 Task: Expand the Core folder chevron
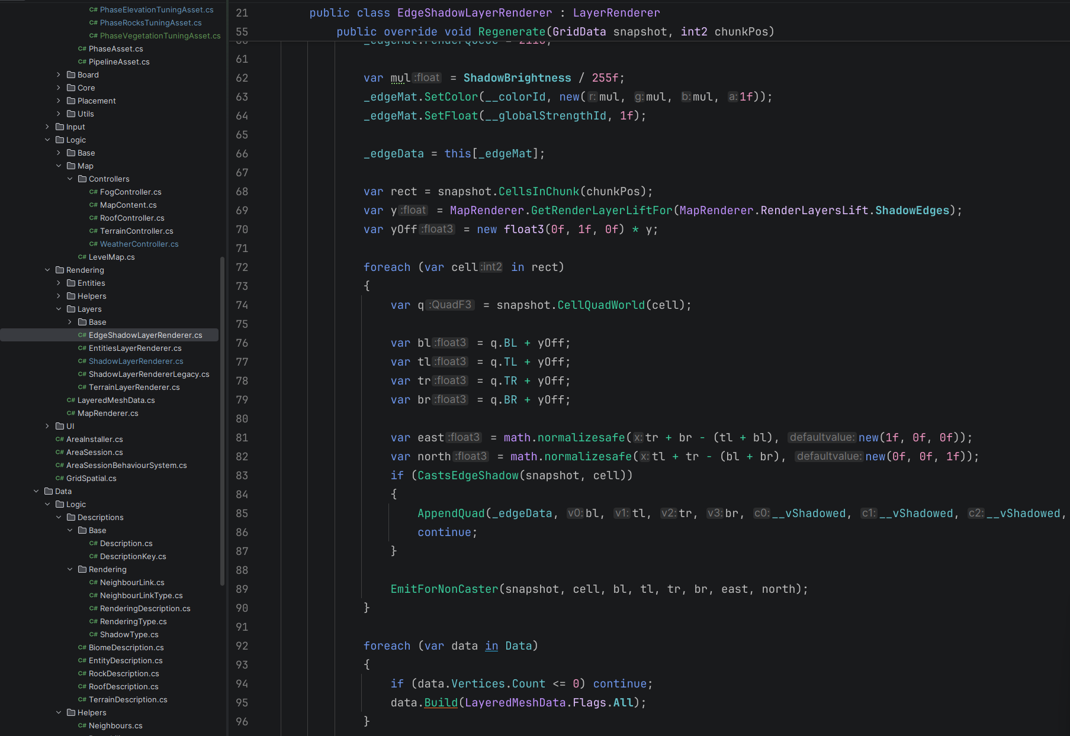[x=59, y=88]
